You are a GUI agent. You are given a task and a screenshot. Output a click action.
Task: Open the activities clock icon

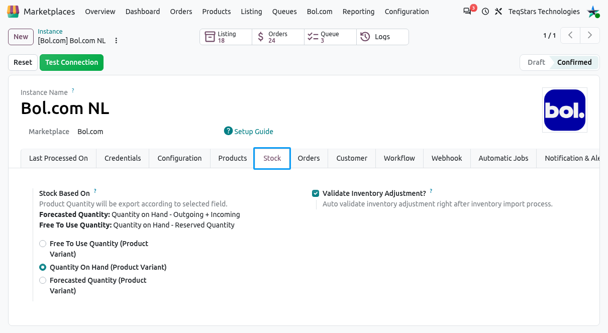click(485, 11)
